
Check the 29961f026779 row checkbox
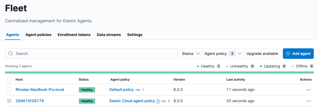point(9,101)
